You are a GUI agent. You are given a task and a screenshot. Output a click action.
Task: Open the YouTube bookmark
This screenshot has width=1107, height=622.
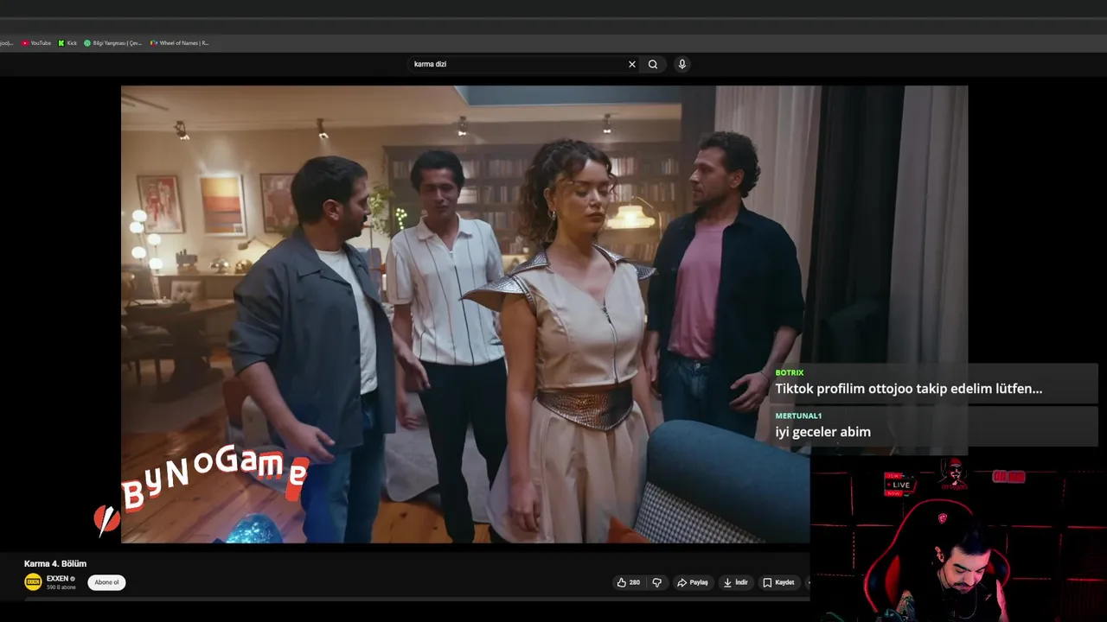[x=36, y=43]
